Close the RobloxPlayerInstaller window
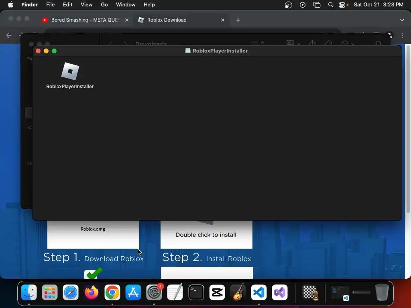The image size is (411, 308). point(38,51)
